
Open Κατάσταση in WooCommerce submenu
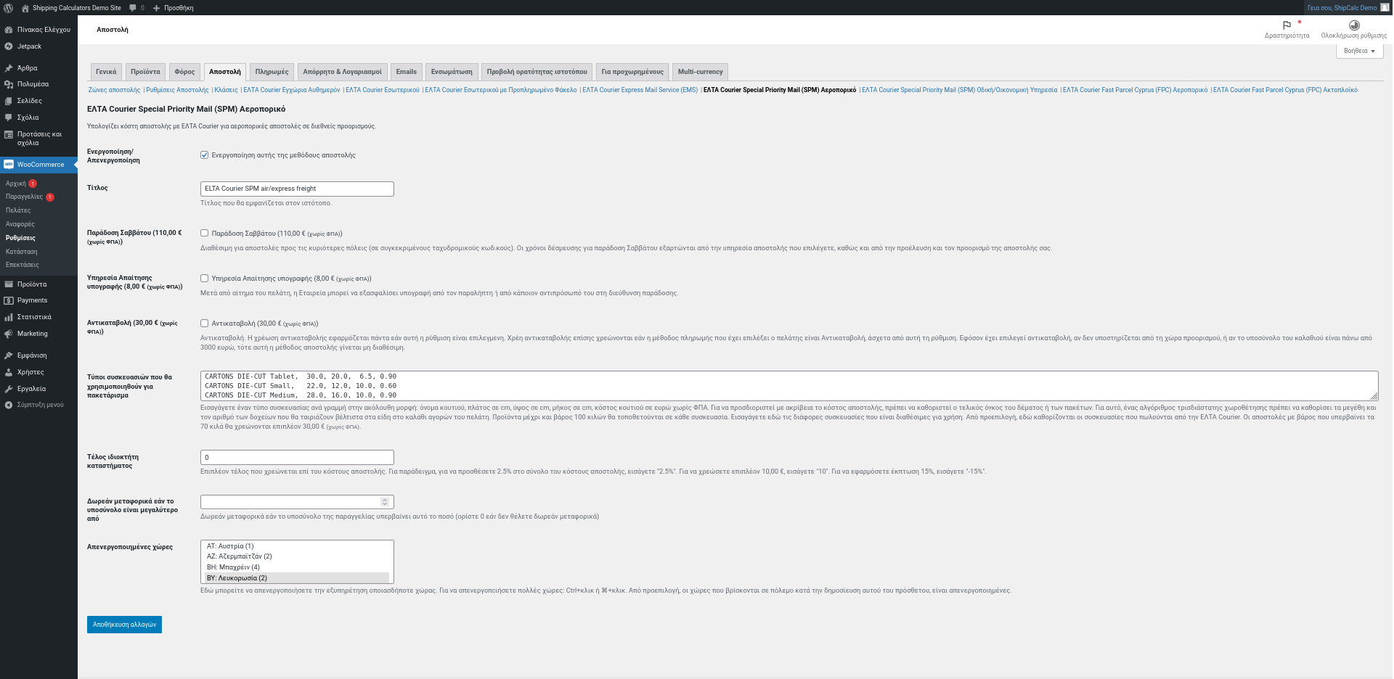click(22, 252)
